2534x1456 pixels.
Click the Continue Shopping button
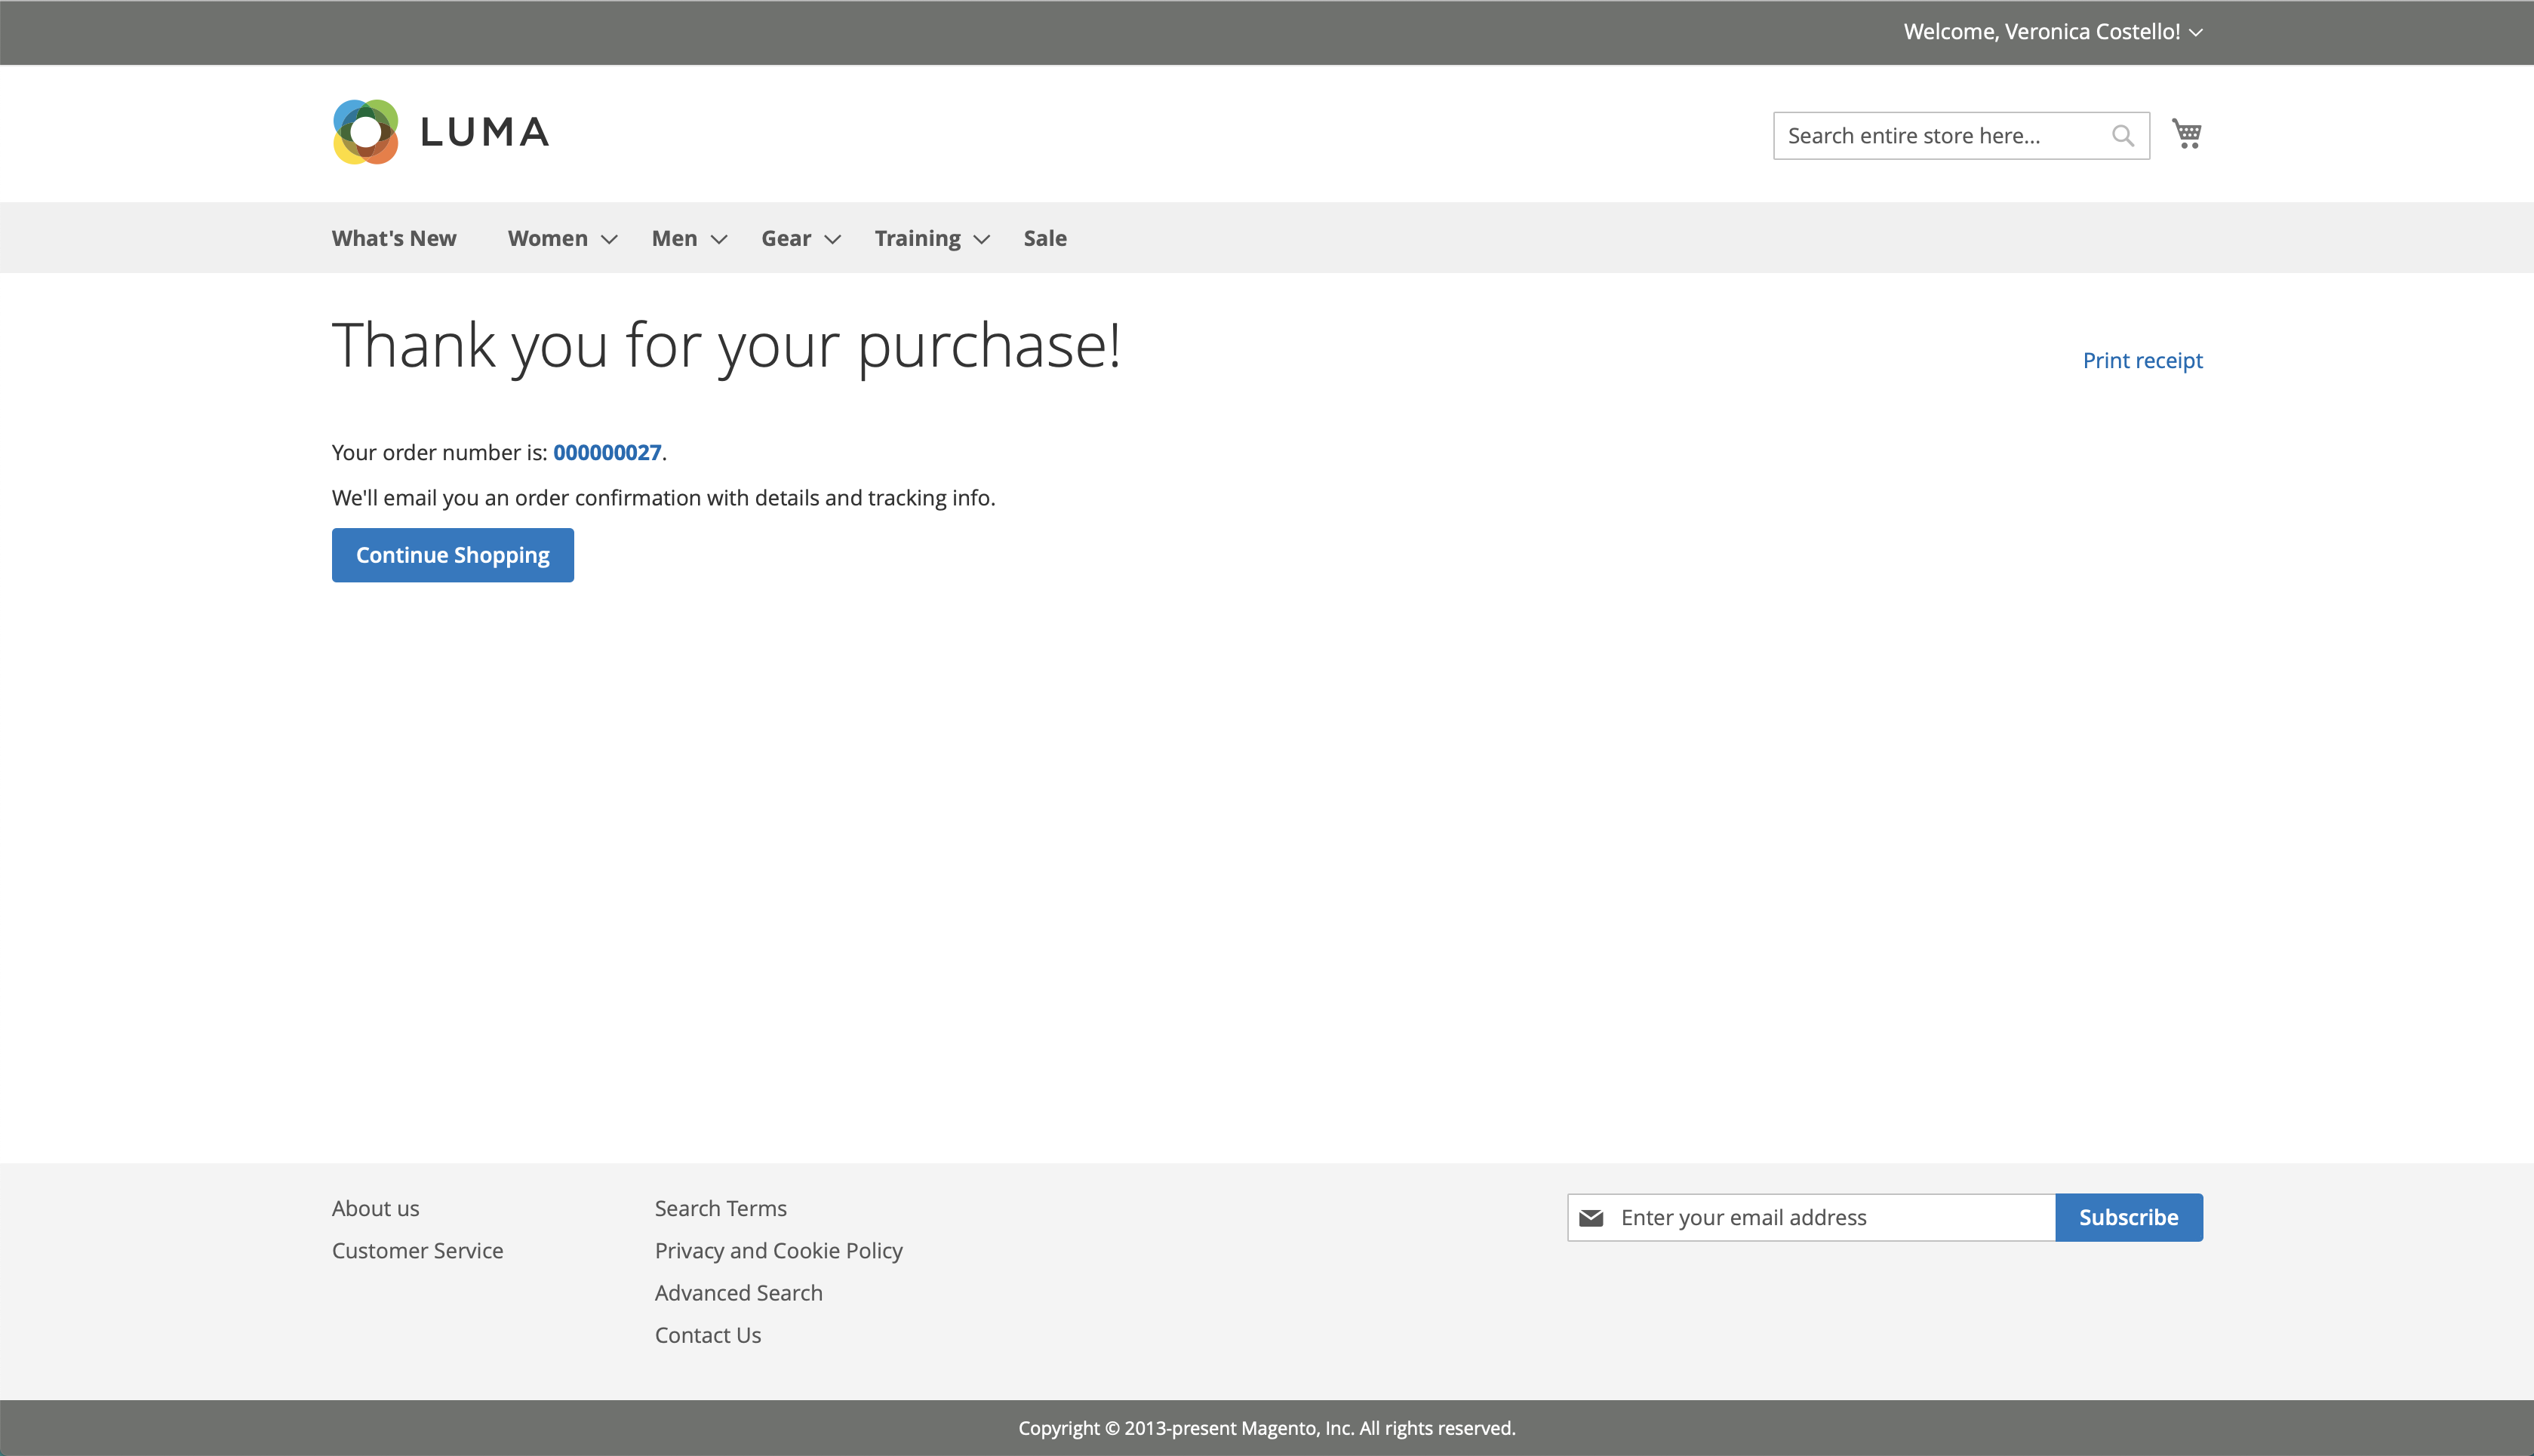click(452, 555)
